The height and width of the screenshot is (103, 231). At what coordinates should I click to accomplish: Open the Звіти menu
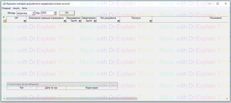(24, 8)
